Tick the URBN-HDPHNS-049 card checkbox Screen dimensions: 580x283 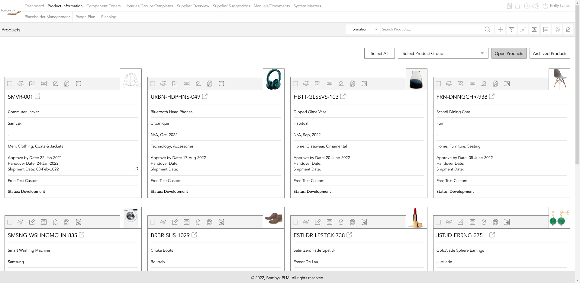153,84
